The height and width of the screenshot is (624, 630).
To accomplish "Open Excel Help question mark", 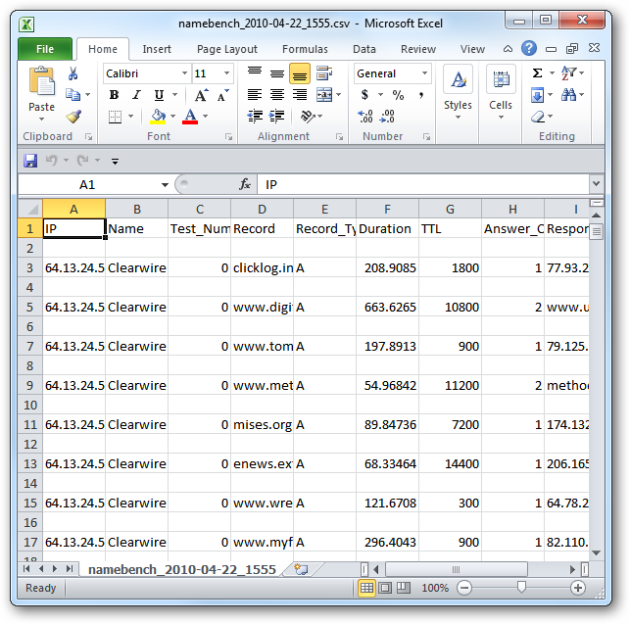I will tap(529, 48).
